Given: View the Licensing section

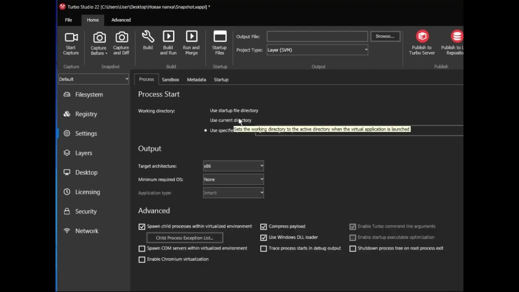Looking at the screenshot, I should (88, 192).
